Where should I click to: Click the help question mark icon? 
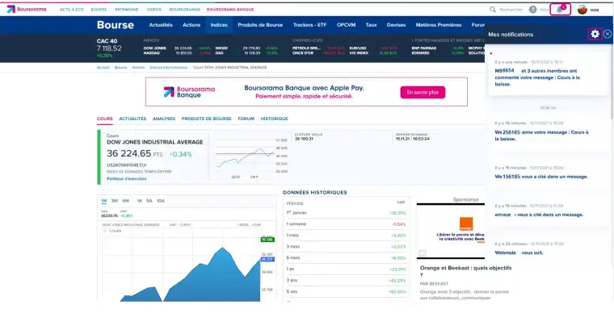[x=532, y=10]
